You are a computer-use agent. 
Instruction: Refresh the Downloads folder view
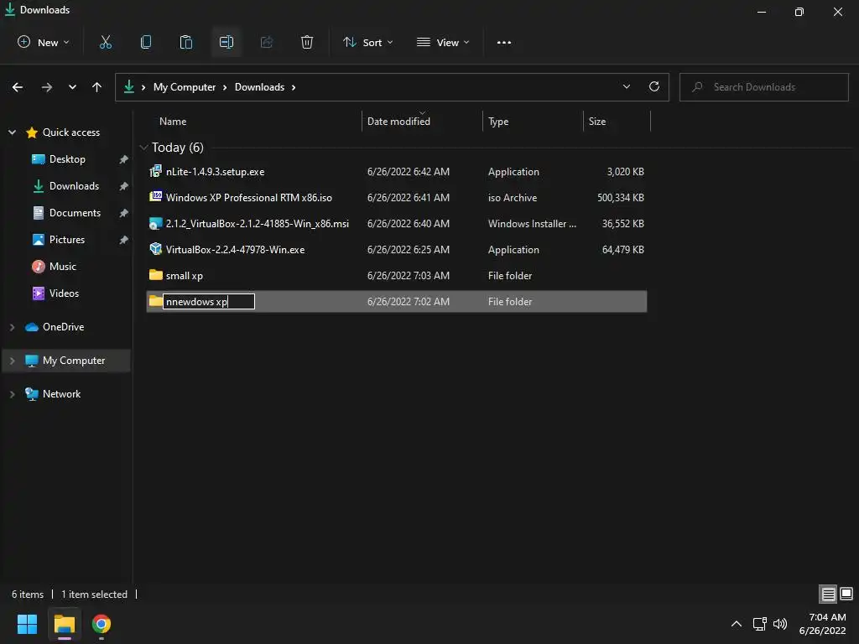(654, 86)
